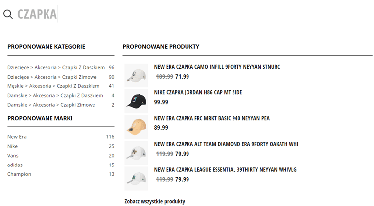Open the orange New Era cap thumbnail
This screenshot has height=206, width=374.
pos(136,127)
